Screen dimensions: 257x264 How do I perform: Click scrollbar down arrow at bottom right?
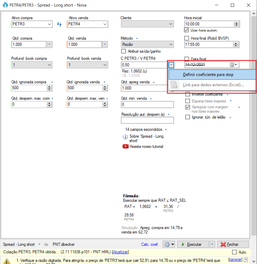254,261
